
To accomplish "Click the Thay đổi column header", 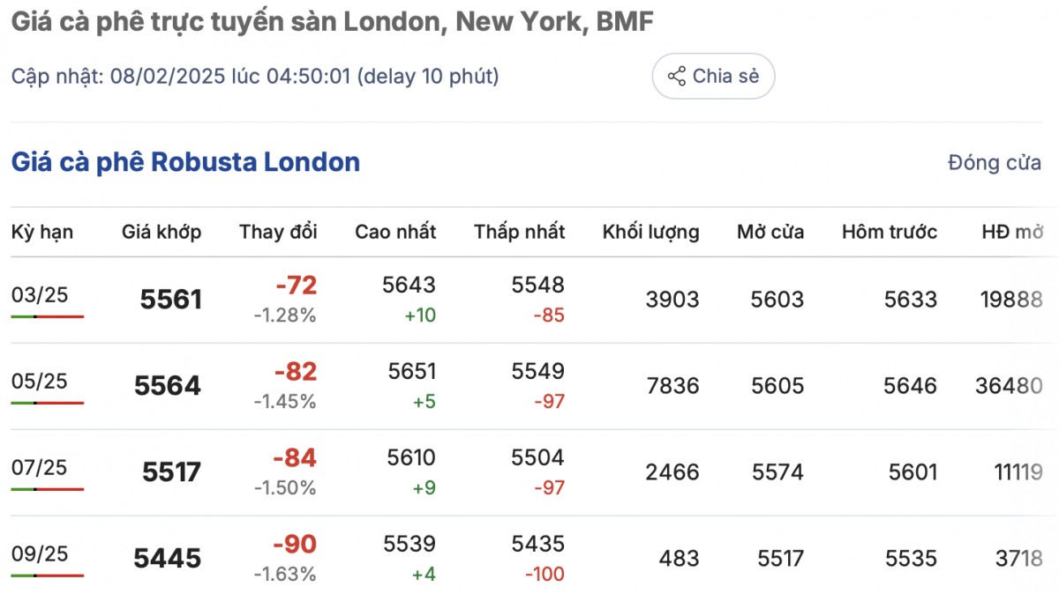I will pos(278,233).
